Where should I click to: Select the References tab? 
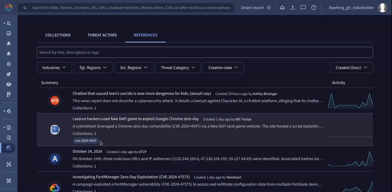click(x=145, y=35)
